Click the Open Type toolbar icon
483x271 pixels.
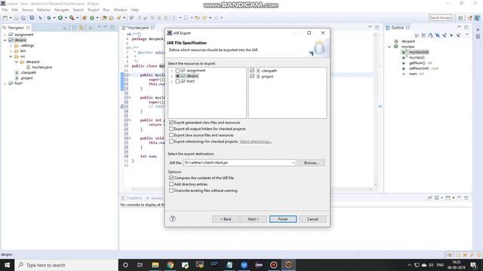104,18
